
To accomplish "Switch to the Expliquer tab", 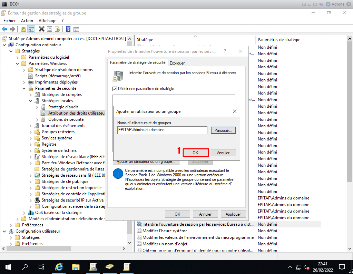I will pyautogui.click(x=177, y=63).
